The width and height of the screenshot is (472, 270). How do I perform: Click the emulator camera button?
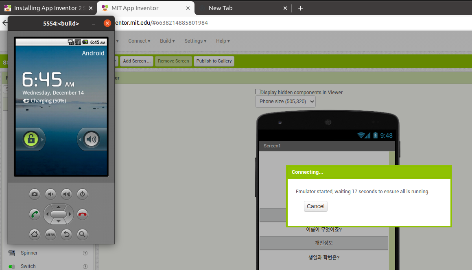[x=35, y=194]
